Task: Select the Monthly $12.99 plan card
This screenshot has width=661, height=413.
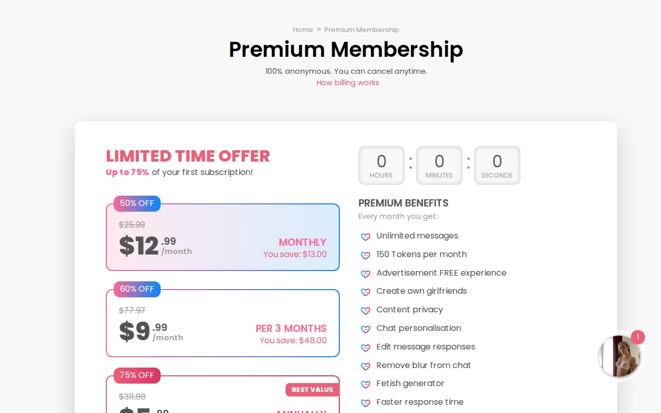Action: point(223,237)
